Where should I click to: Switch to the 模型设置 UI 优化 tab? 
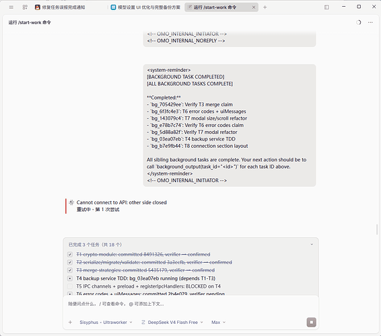coord(145,7)
